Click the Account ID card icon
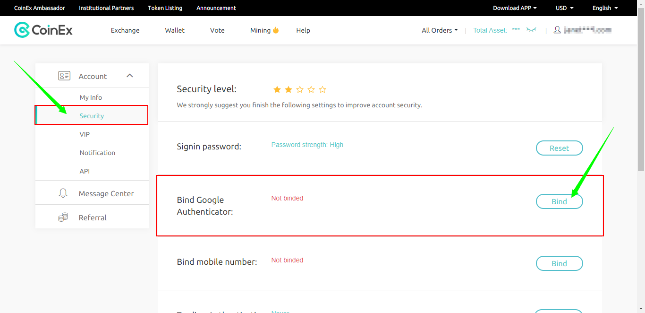This screenshot has width=645, height=313. pos(64,76)
